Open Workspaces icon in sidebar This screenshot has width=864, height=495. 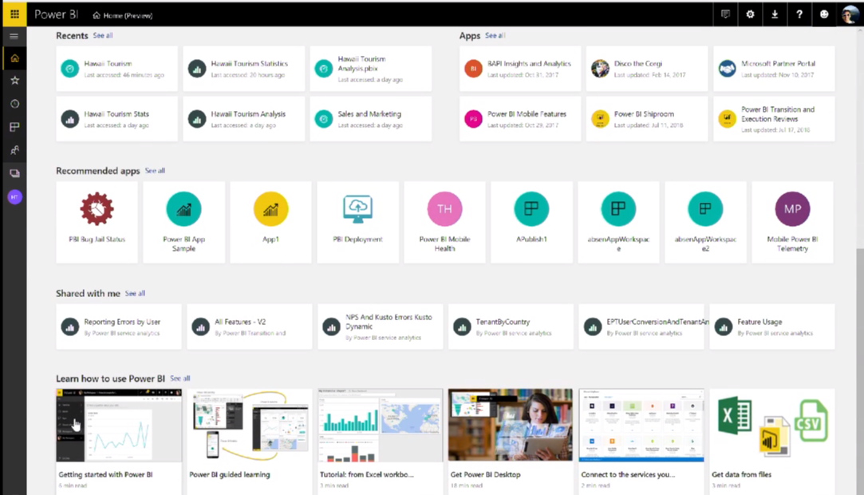14,173
